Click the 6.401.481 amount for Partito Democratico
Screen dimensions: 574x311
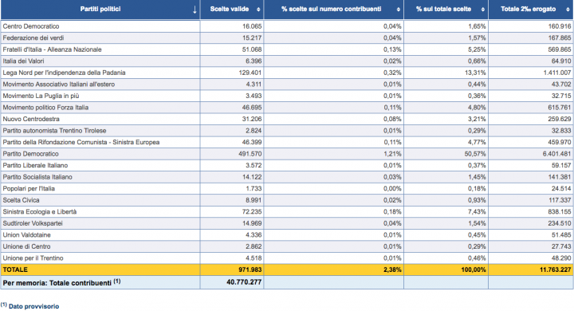pos(556,154)
